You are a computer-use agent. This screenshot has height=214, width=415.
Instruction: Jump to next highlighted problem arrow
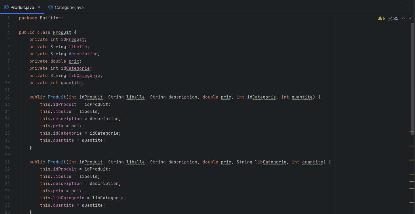pyautogui.click(x=410, y=18)
